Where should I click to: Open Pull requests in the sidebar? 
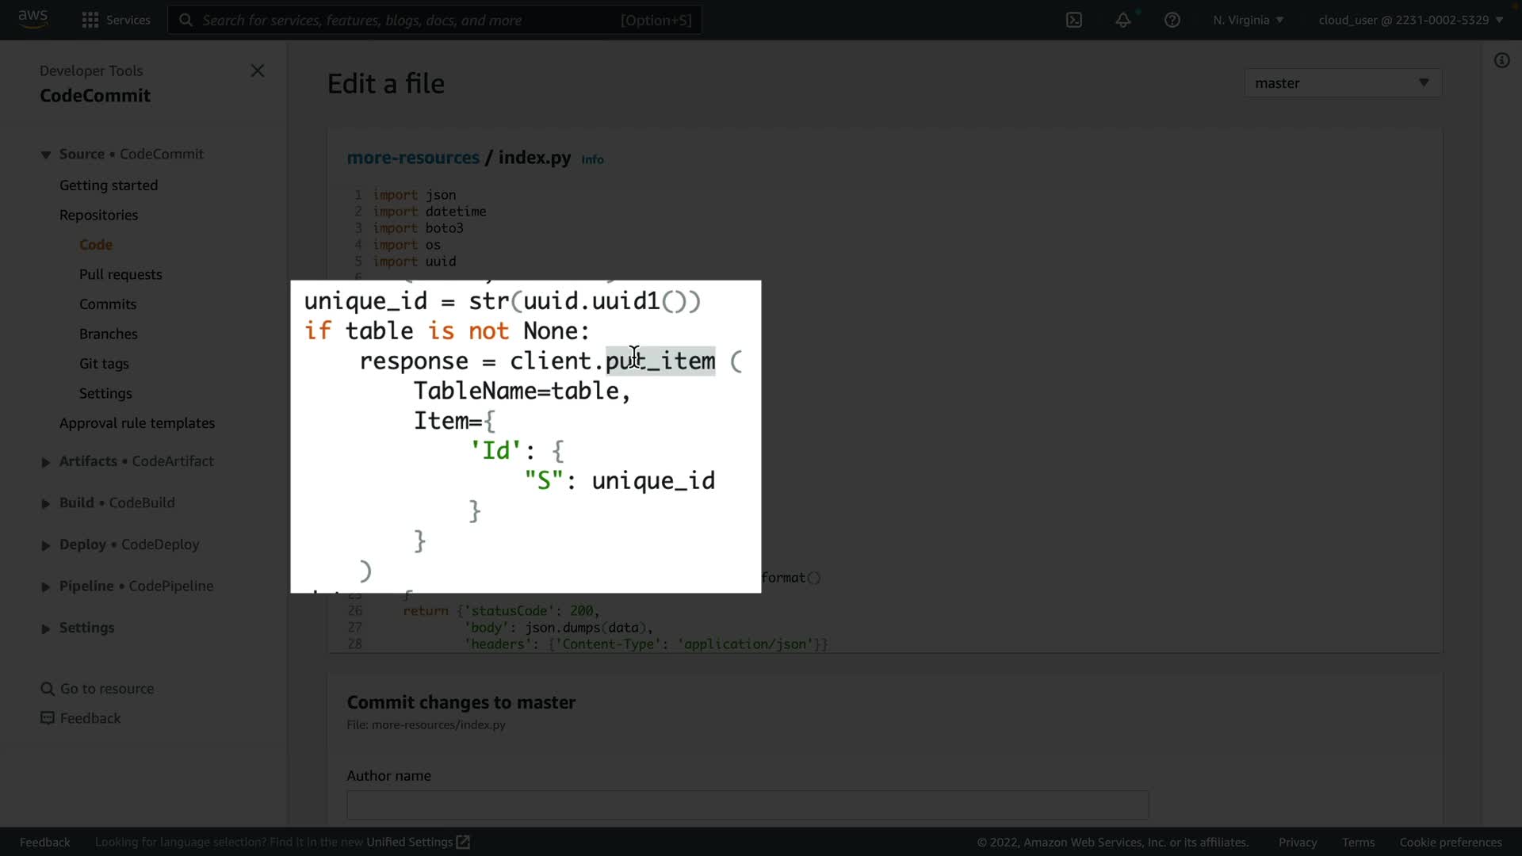(x=120, y=274)
